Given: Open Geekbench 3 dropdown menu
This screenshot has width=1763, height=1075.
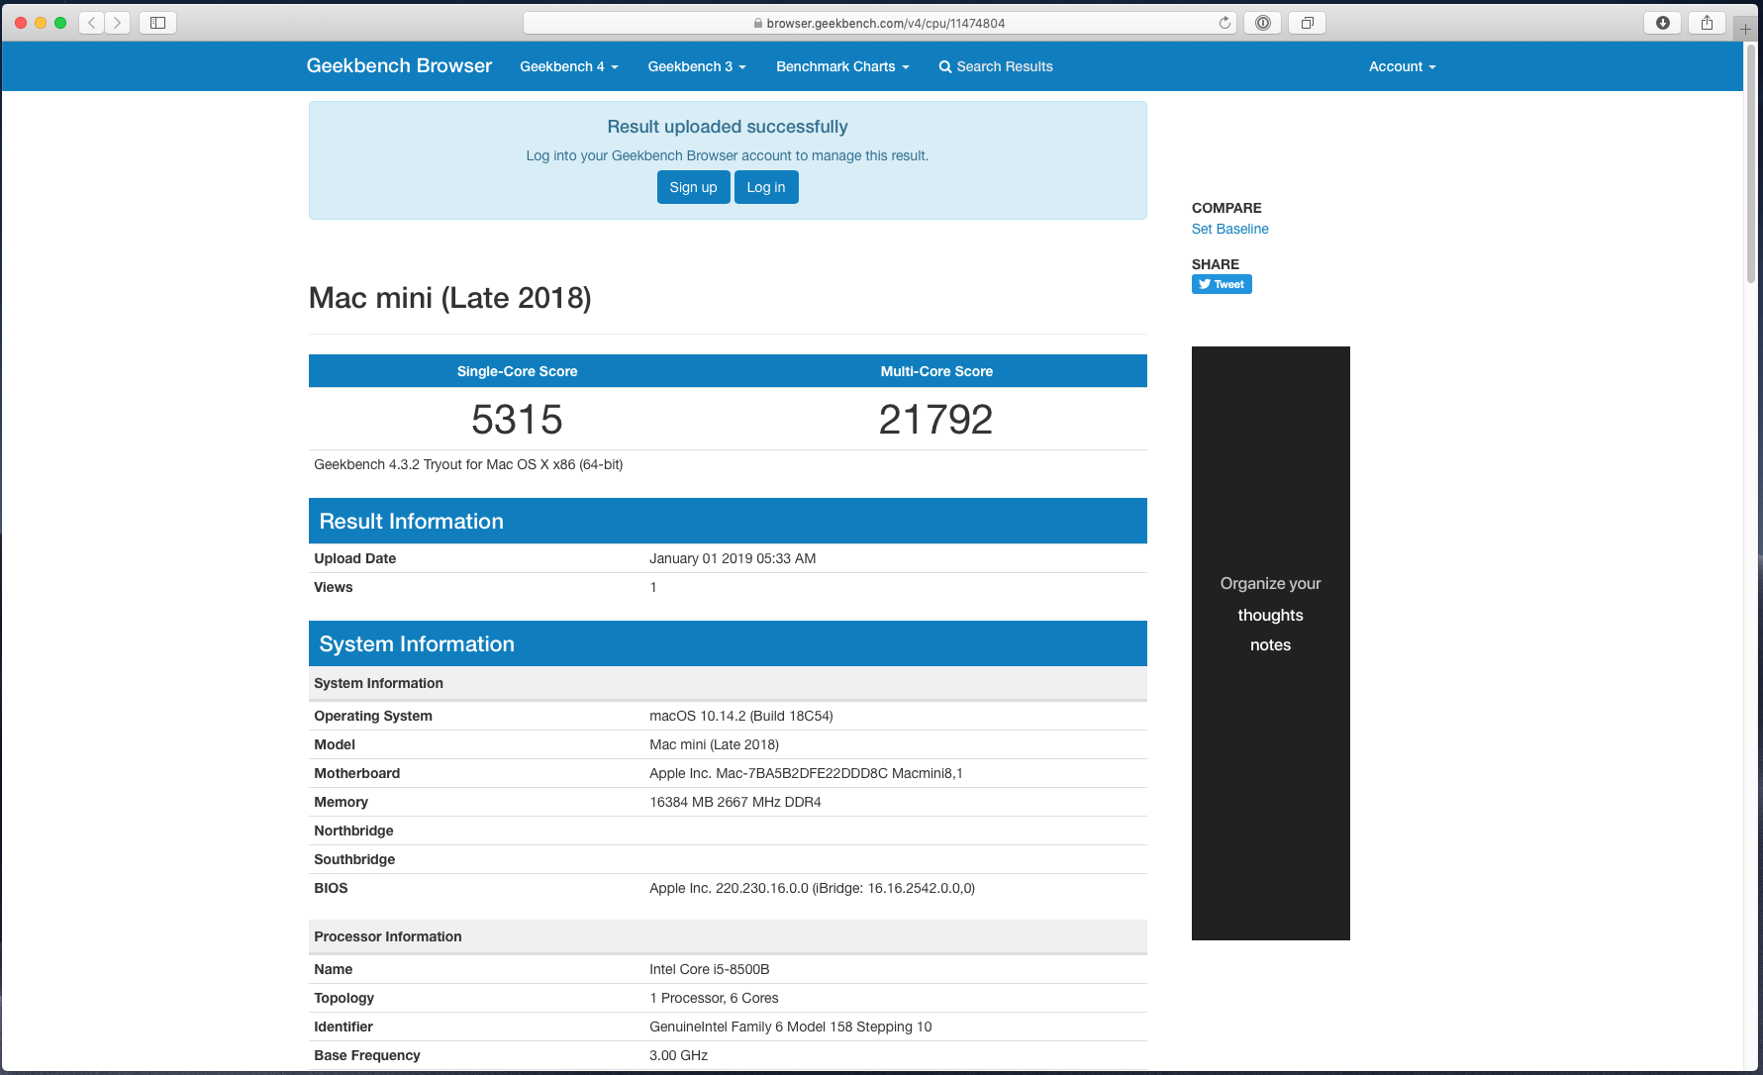Looking at the screenshot, I should (697, 66).
